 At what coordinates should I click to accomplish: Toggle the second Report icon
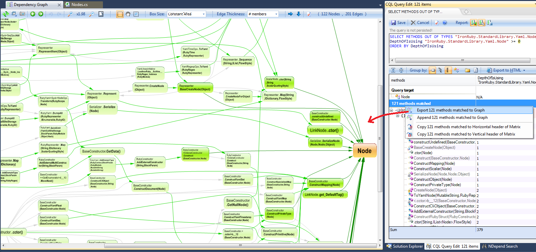tap(481, 23)
